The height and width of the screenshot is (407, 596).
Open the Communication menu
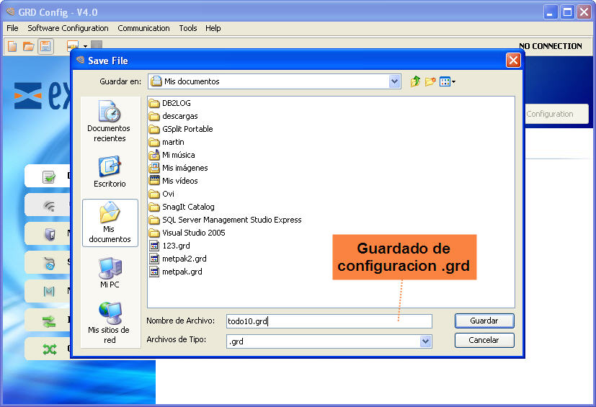143,28
